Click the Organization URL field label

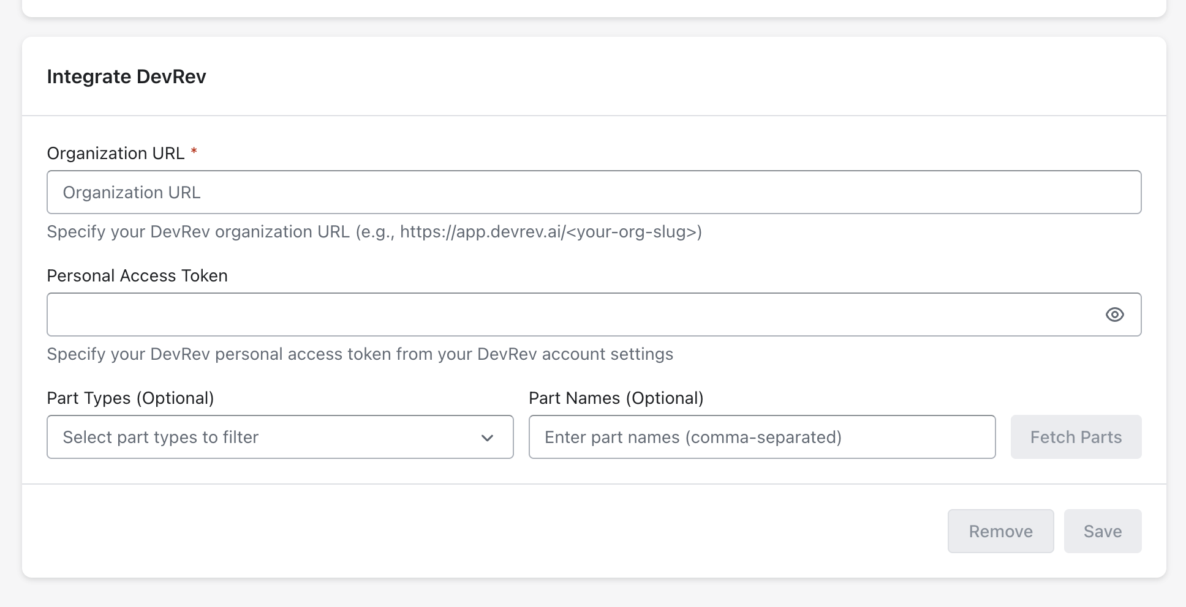click(x=116, y=153)
